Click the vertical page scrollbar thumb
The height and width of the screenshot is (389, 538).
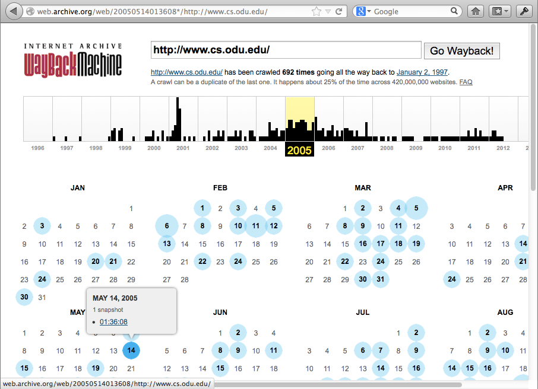point(533,107)
